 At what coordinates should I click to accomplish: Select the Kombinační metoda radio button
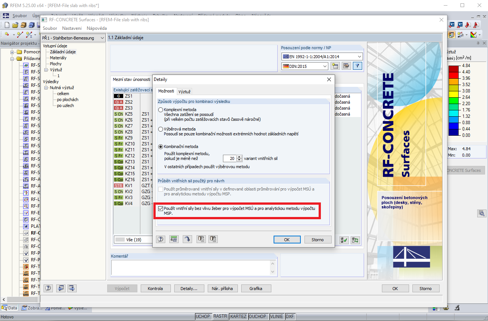[161, 147]
